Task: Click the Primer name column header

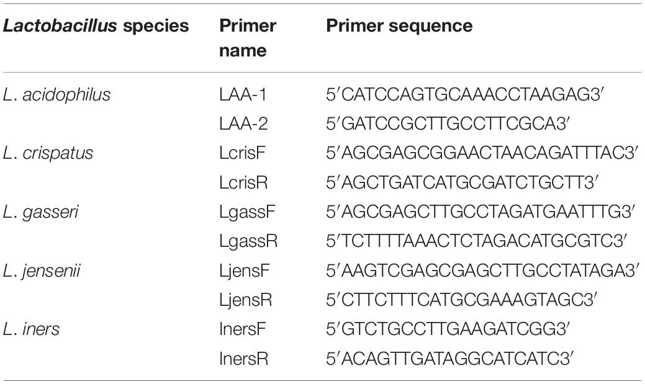Action: click(248, 38)
